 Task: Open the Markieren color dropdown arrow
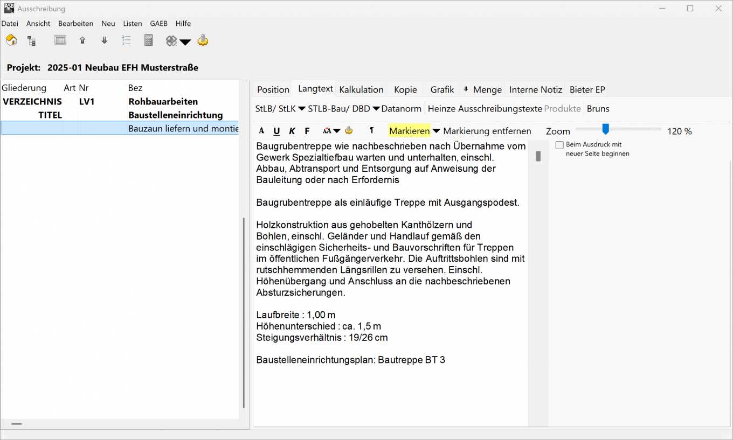coord(437,131)
